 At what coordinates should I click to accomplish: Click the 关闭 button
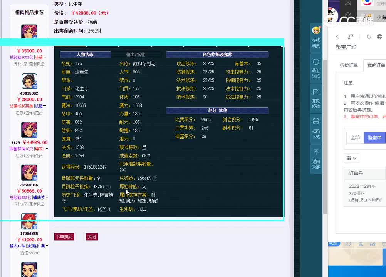tap(92, 237)
